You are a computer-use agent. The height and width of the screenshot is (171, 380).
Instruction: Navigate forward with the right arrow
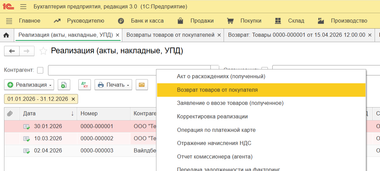[27, 51]
